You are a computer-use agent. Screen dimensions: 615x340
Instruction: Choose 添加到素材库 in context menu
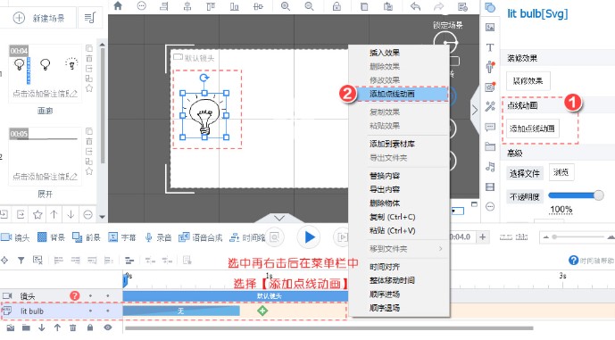pos(392,144)
